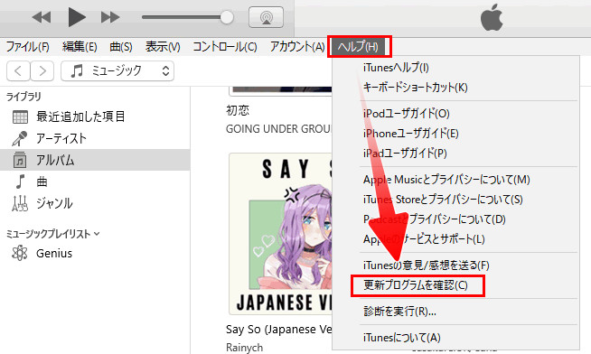The width and height of the screenshot is (591, 354).
Task: Click the volume slider knob
Action: pyautogui.click(x=227, y=17)
